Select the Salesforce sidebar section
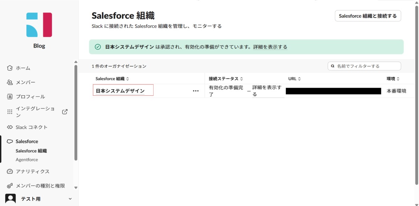This screenshot has width=419, height=206. pyautogui.click(x=27, y=141)
